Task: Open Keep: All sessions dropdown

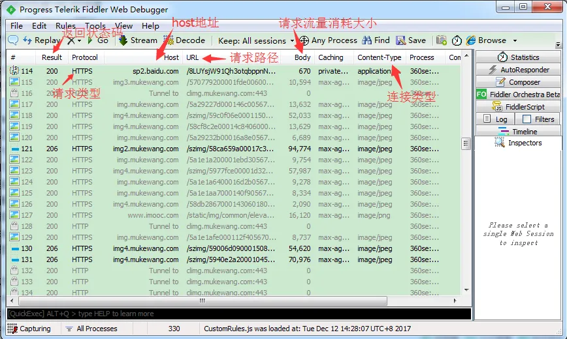Action: click(255, 41)
